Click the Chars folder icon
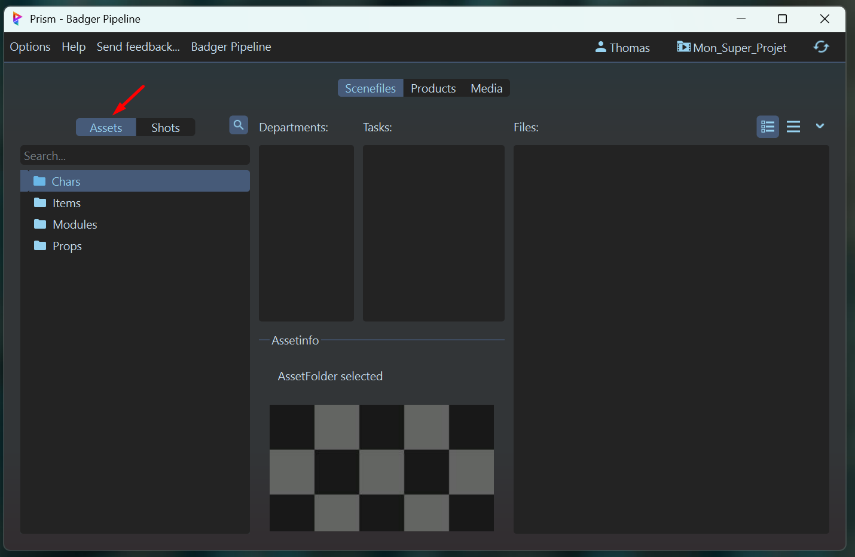 click(x=39, y=181)
